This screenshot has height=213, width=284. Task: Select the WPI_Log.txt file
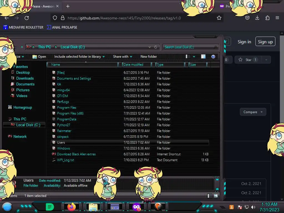65,160
